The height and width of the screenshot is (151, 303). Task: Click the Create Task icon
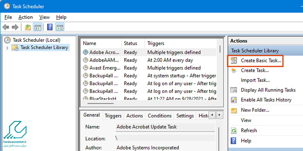[234, 71]
